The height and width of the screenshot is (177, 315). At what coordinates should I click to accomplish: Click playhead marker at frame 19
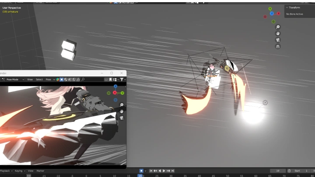[x=140, y=176]
